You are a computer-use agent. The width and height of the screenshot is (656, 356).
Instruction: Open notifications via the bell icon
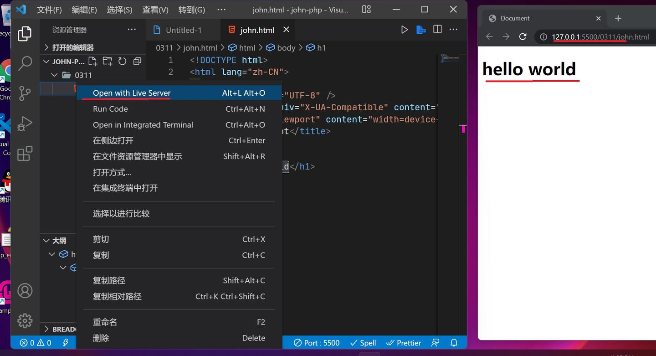tap(453, 342)
